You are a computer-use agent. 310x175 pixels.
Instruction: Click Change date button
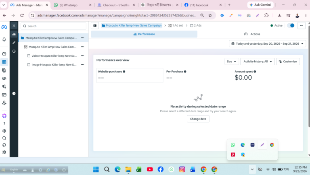(198, 119)
